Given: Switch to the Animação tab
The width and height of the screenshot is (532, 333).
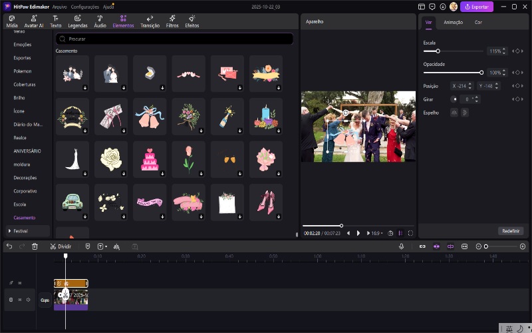Looking at the screenshot, I should point(453,22).
